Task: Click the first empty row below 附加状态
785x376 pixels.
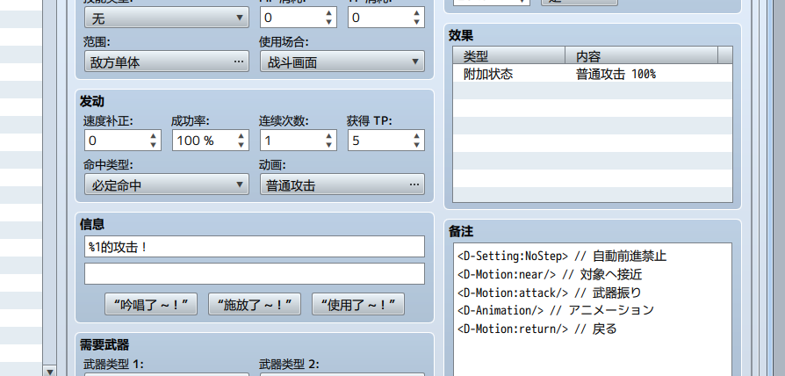Action: (593, 91)
